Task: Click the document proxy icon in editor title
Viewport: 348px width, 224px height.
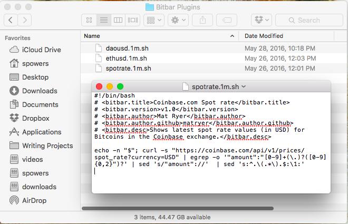Action: (186, 86)
